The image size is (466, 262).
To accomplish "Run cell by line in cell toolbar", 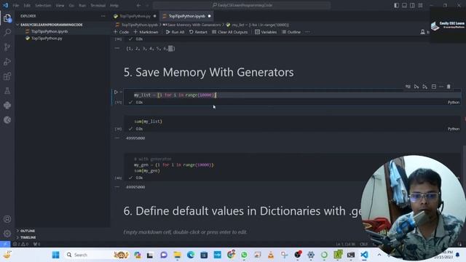I will 408,87.
